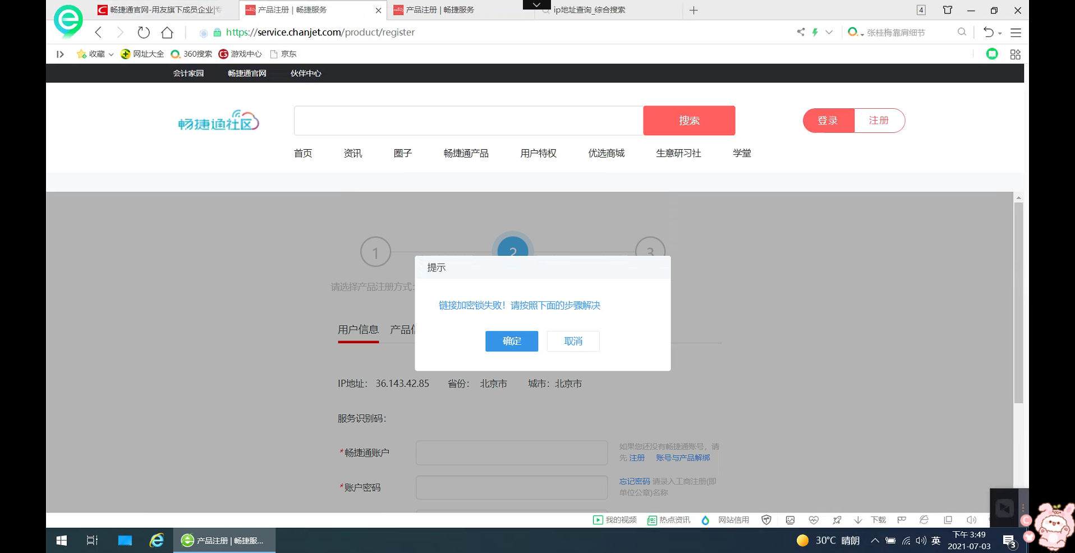This screenshot has width=1075, height=553.
Task: Click into the 账户密码 input field
Action: pos(512,487)
